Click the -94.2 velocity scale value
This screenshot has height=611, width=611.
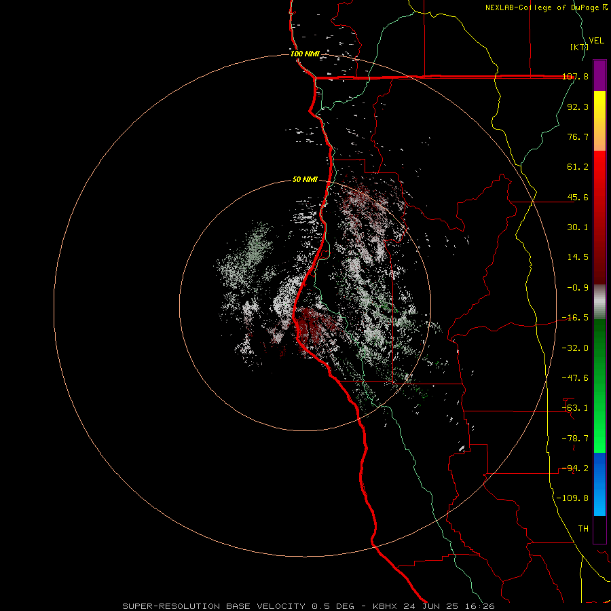coord(575,468)
